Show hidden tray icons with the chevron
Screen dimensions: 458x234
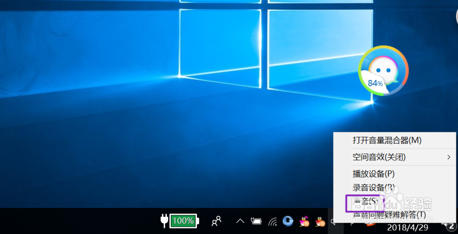pyautogui.click(x=240, y=221)
